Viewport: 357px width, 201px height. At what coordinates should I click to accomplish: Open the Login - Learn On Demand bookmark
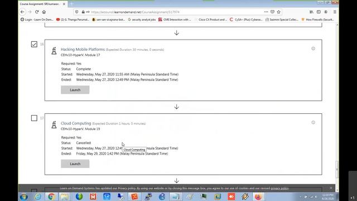[x=37, y=20]
